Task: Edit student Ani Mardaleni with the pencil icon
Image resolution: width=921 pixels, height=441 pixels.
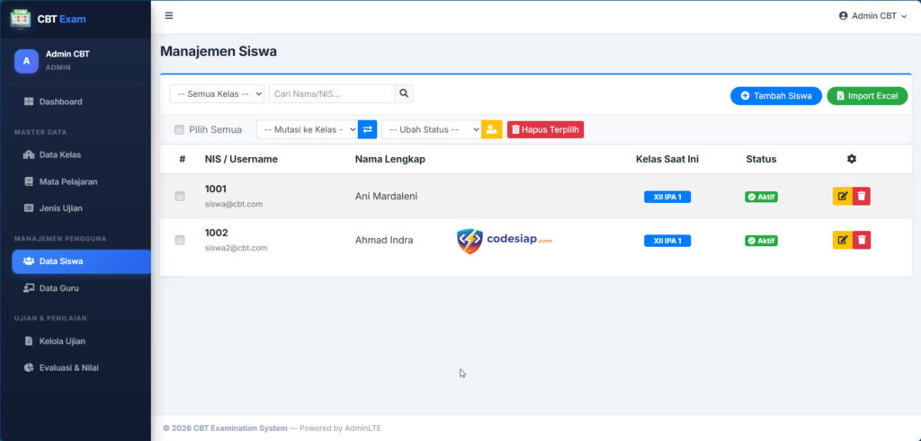Action: (x=843, y=197)
